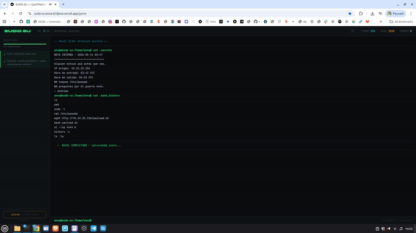
Task: Click 'NIVEL COMPLETADO' status message
Action: point(89,146)
